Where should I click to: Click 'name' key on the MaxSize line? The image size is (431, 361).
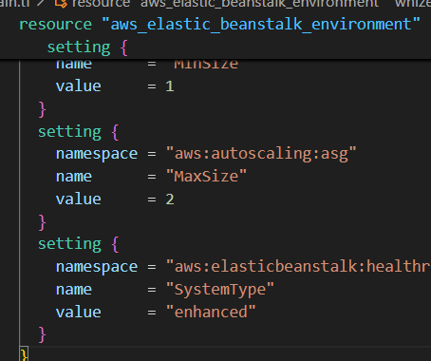click(74, 177)
